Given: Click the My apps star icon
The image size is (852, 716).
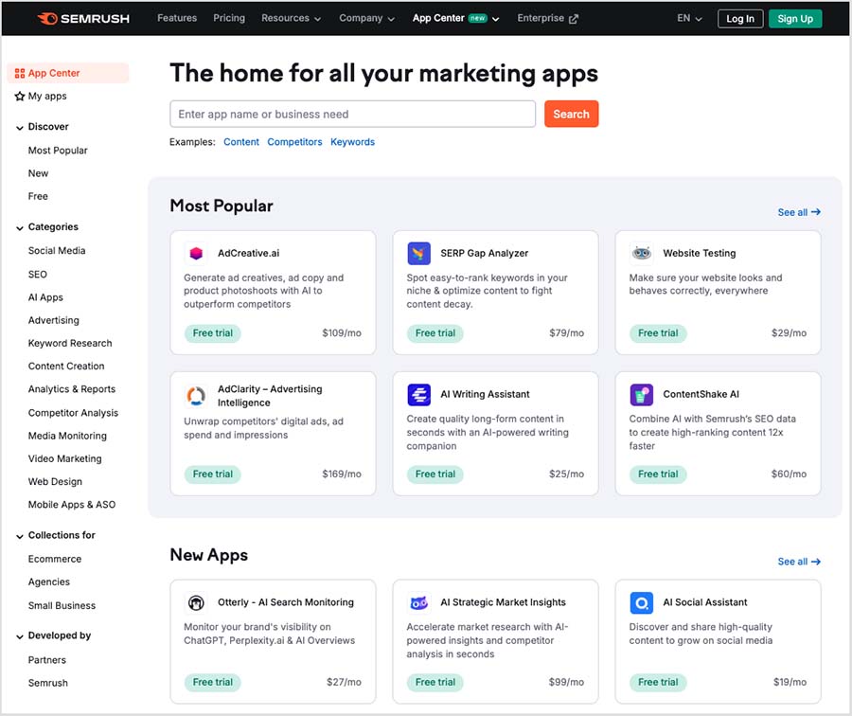Looking at the screenshot, I should click(x=20, y=97).
